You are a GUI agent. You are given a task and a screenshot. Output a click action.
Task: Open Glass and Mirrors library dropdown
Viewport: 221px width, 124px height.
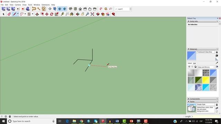tap(206, 67)
